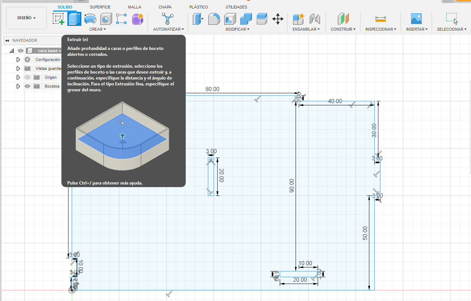This screenshot has width=471, height=301.
Task: Select the Extruir tool
Action: [74, 19]
